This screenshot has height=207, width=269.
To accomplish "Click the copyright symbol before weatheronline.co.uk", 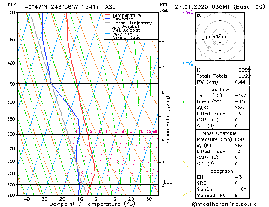I will point(196,204).
